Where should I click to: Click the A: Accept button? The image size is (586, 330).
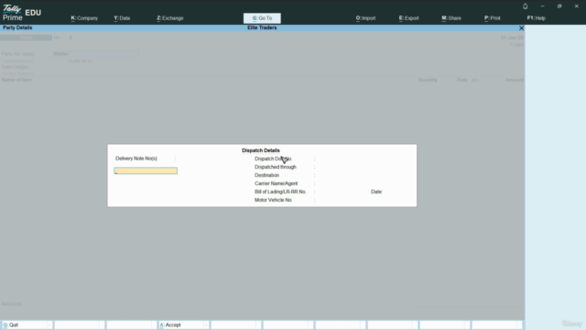(x=183, y=324)
